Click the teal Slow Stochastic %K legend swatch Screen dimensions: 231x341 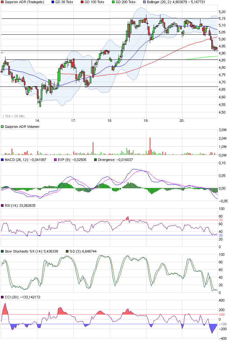coord(2,251)
